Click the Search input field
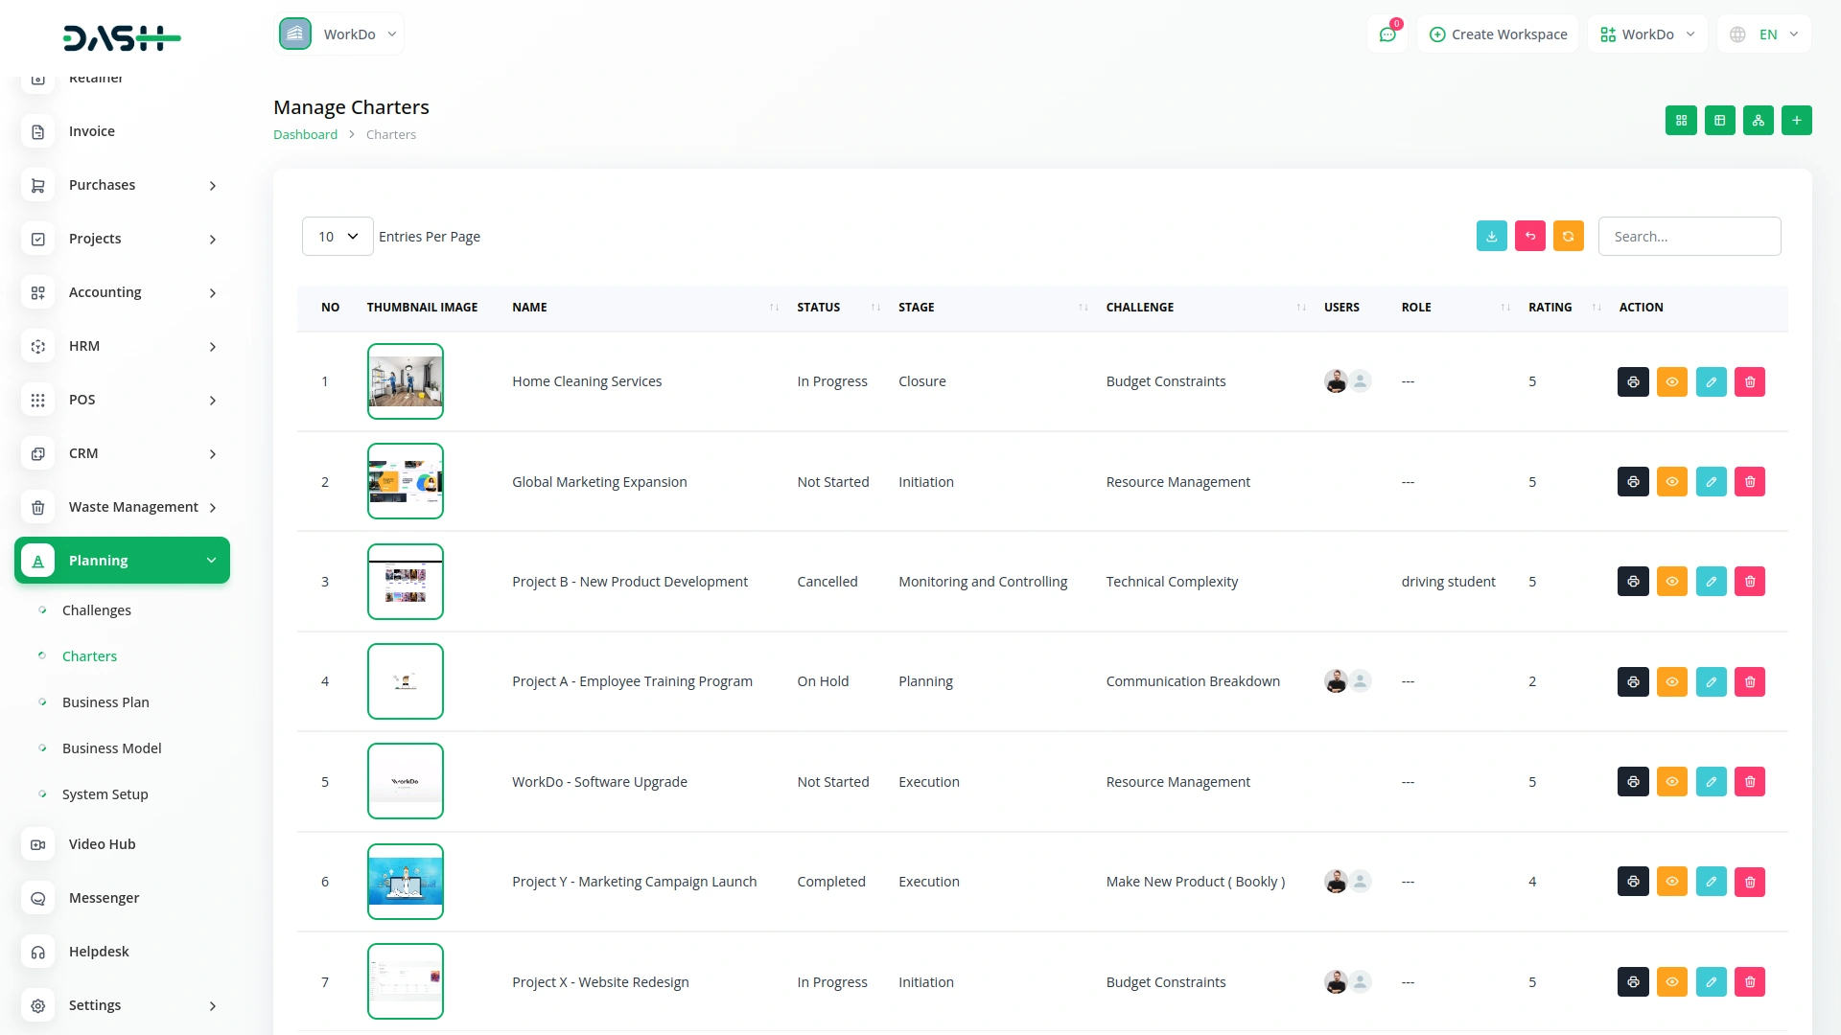This screenshot has height=1035, width=1841. click(x=1689, y=237)
